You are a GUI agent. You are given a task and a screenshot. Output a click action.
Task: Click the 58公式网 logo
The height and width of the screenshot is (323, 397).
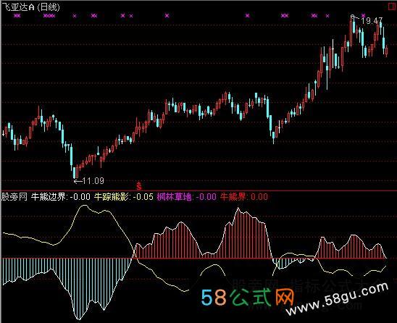(x=248, y=297)
